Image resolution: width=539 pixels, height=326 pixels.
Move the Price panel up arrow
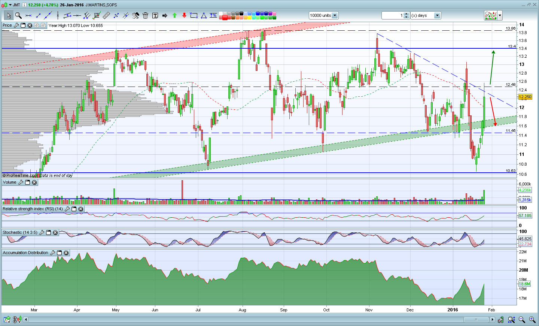[x=43, y=25]
